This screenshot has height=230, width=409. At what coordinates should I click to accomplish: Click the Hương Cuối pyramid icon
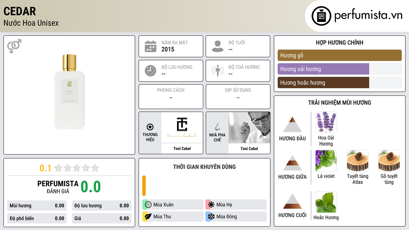click(292, 201)
